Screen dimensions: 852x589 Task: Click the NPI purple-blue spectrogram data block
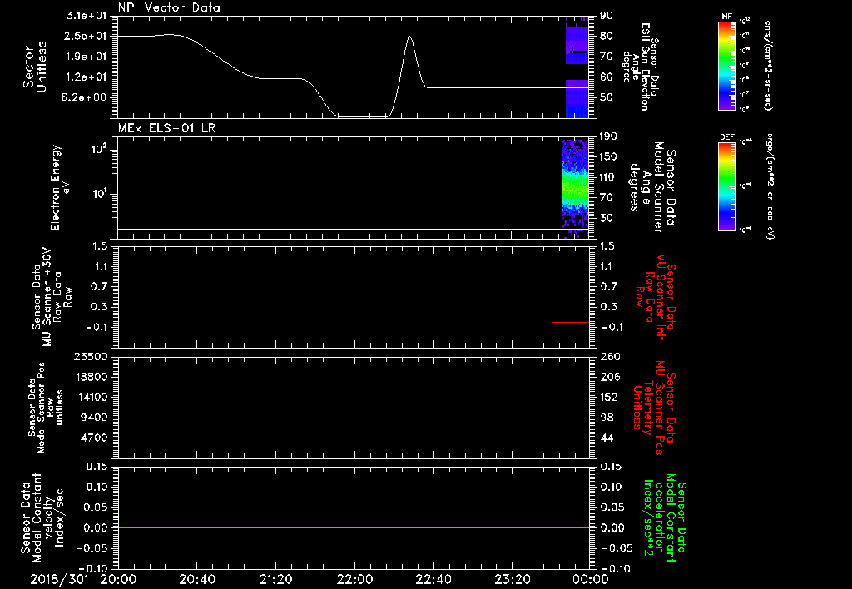point(577,67)
